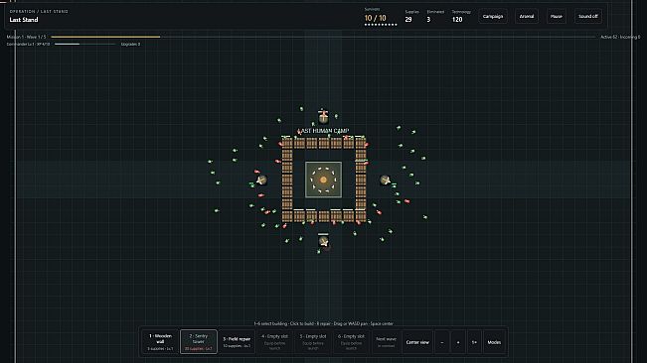Screen dimensions: 647x363
Task: Click the controls hint text above toolbar
Action: [x=324, y=323]
